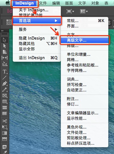
Task: Open 排版... preferences
Action: [x=85, y=46]
